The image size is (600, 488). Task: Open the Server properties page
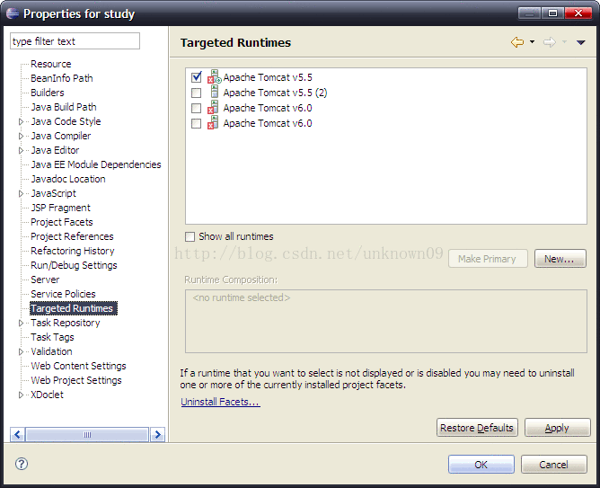tap(45, 279)
